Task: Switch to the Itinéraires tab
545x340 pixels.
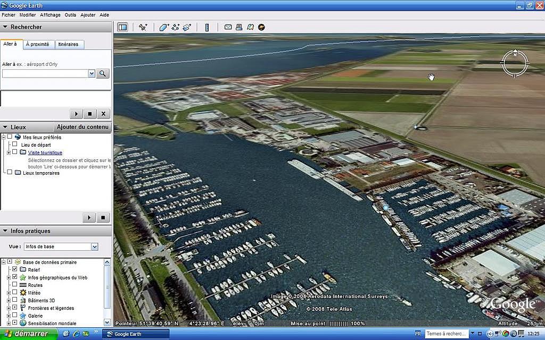Action: click(x=69, y=45)
